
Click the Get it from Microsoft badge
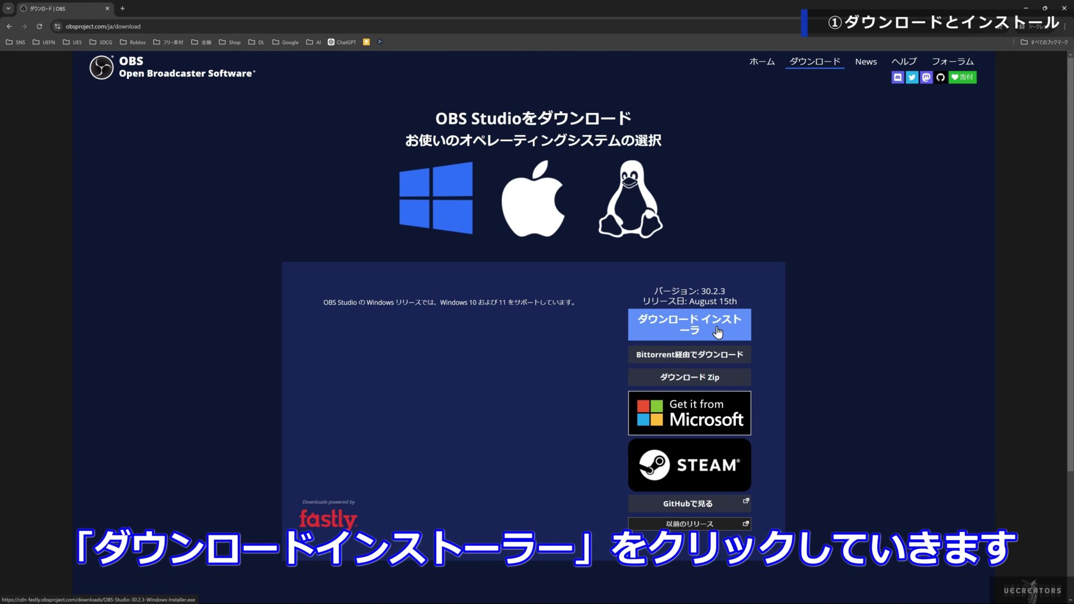tap(689, 413)
